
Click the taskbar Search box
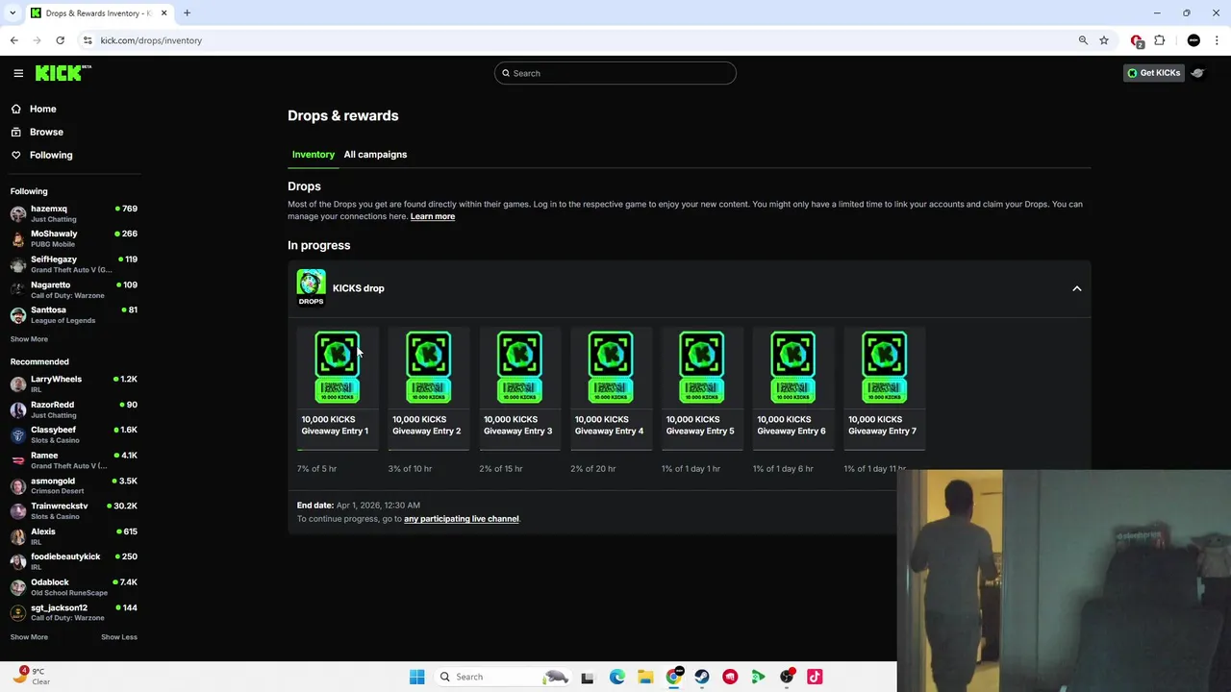(x=502, y=677)
